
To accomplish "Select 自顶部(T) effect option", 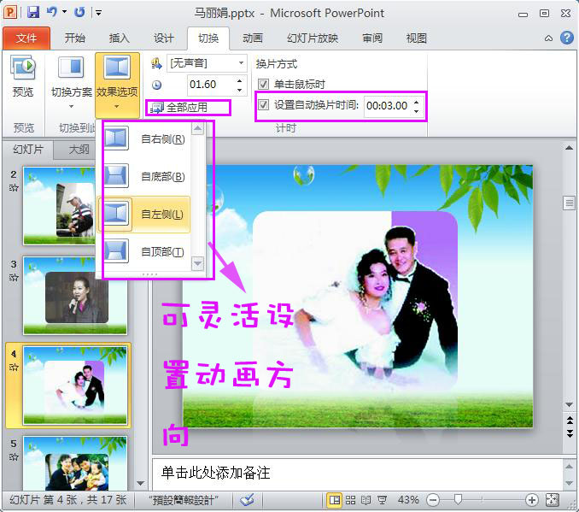I will point(144,252).
